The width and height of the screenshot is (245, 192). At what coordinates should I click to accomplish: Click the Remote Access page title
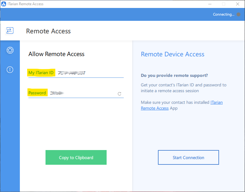click(x=48, y=31)
